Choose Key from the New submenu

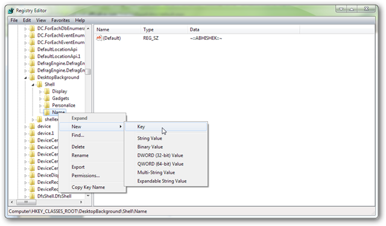pos(166,127)
